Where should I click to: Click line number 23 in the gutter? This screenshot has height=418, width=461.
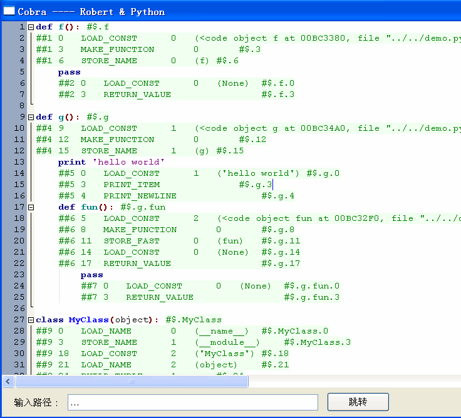[x=20, y=275]
